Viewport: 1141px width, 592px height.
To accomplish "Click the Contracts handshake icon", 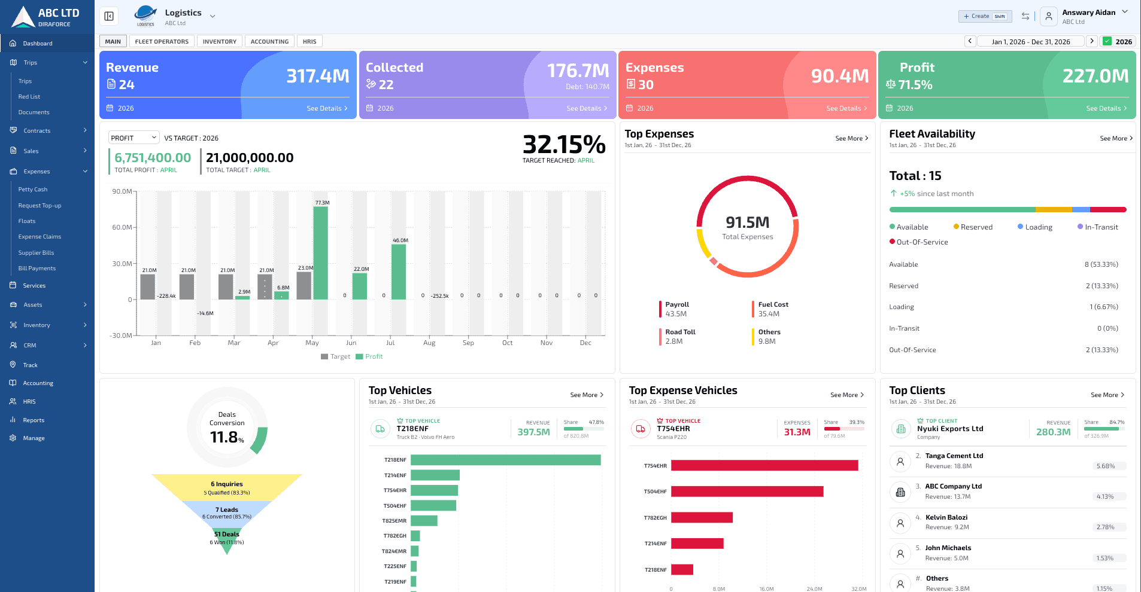I will pyautogui.click(x=13, y=130).
